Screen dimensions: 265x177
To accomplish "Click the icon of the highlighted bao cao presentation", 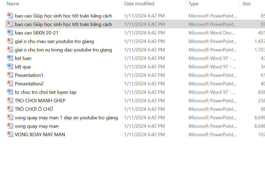I will (x=10, y=24).
